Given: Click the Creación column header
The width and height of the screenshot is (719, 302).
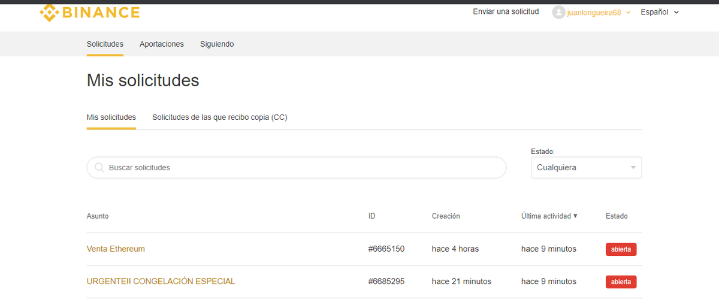Looking at the screenshot, I should tap(446, 216).
